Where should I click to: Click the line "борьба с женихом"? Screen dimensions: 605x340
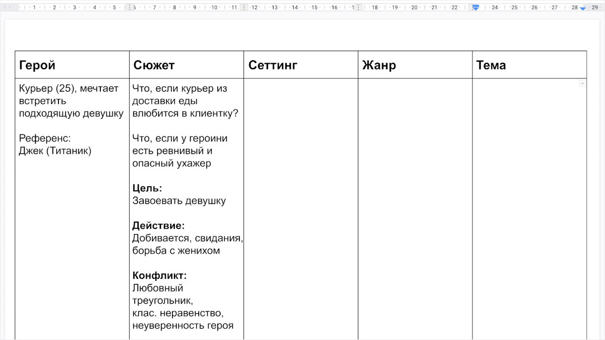pos(176,251)
